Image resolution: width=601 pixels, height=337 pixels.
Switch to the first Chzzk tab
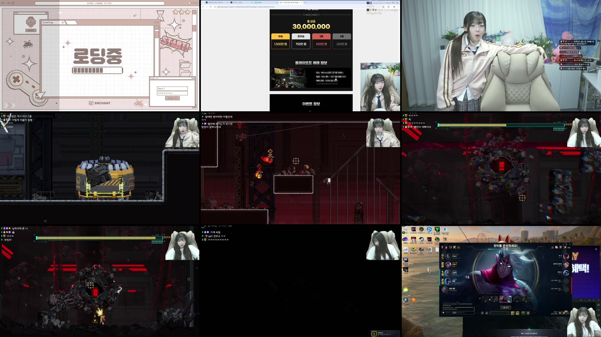pos(215,3)
